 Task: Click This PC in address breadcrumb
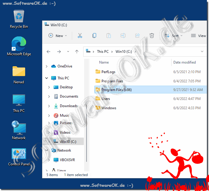coord(103,52)
